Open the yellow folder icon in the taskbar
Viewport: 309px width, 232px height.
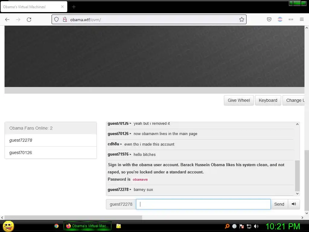coord(118,226)
